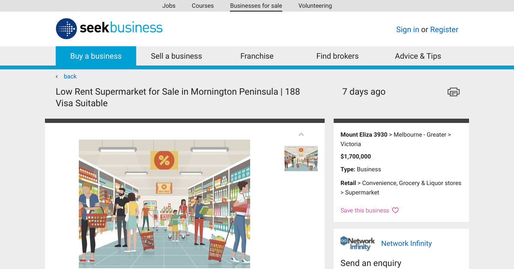Click the Network Infinity broker logo icon
514x269 pixels.
pyautogui.click(x=358, y=243)
